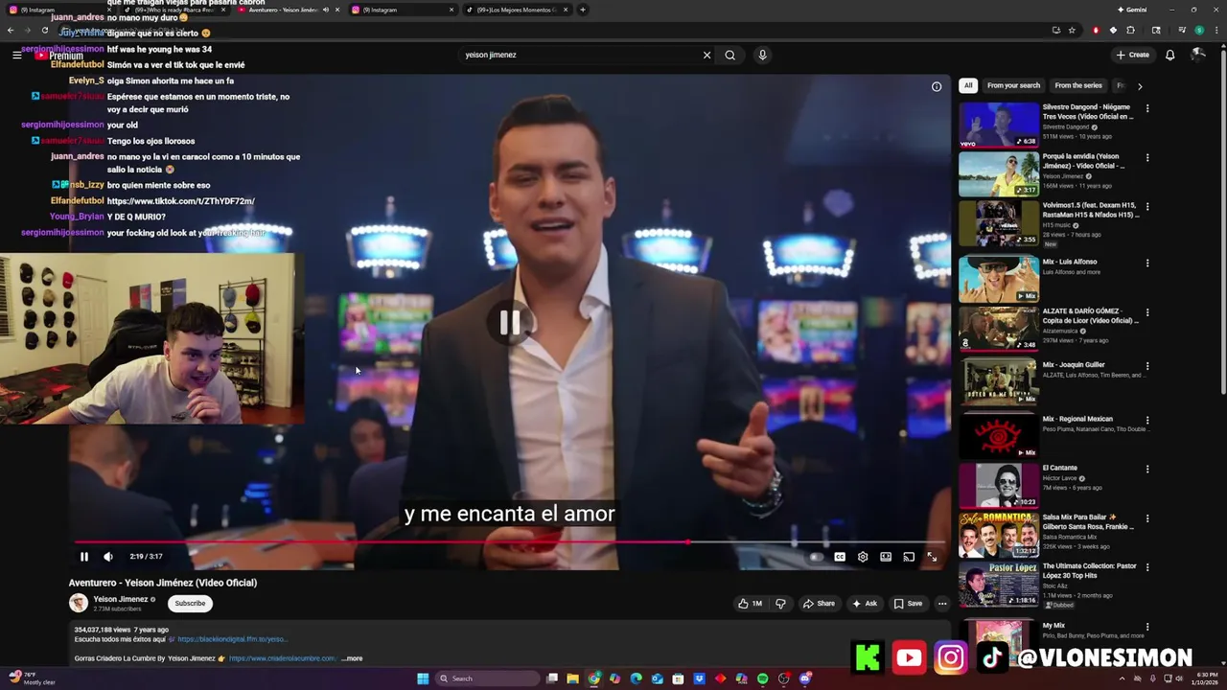The image size is (1227, 690).
Task: Open options for Silvestre Dangond video
Action: (1147, 108)
